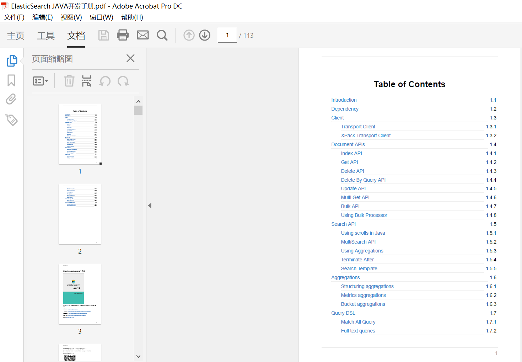Jump to Document APIs section link

click(348, 144)
